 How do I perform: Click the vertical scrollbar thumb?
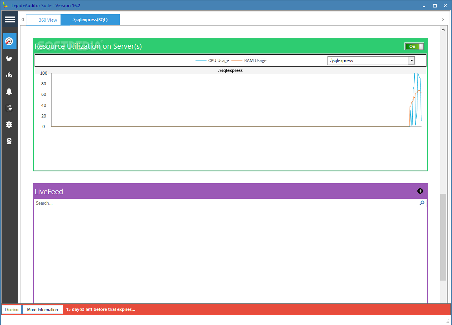(x=443, y=237)
